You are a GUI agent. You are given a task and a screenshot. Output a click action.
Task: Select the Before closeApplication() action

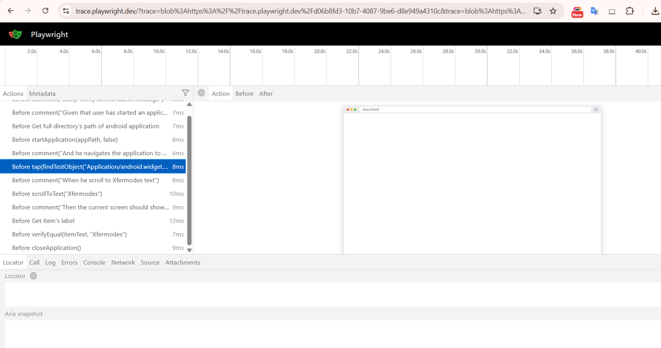point(46,248)
